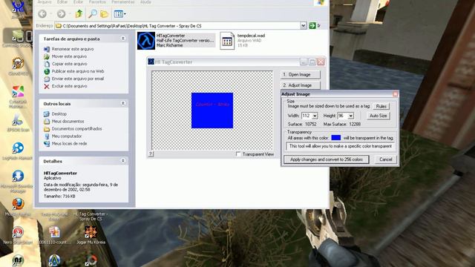The height and width of the screenshot is (267, 475).
Task: Open the Mozilla Firefox desktop shortcut
Action: pyautogui.click(x=18, y=204)
